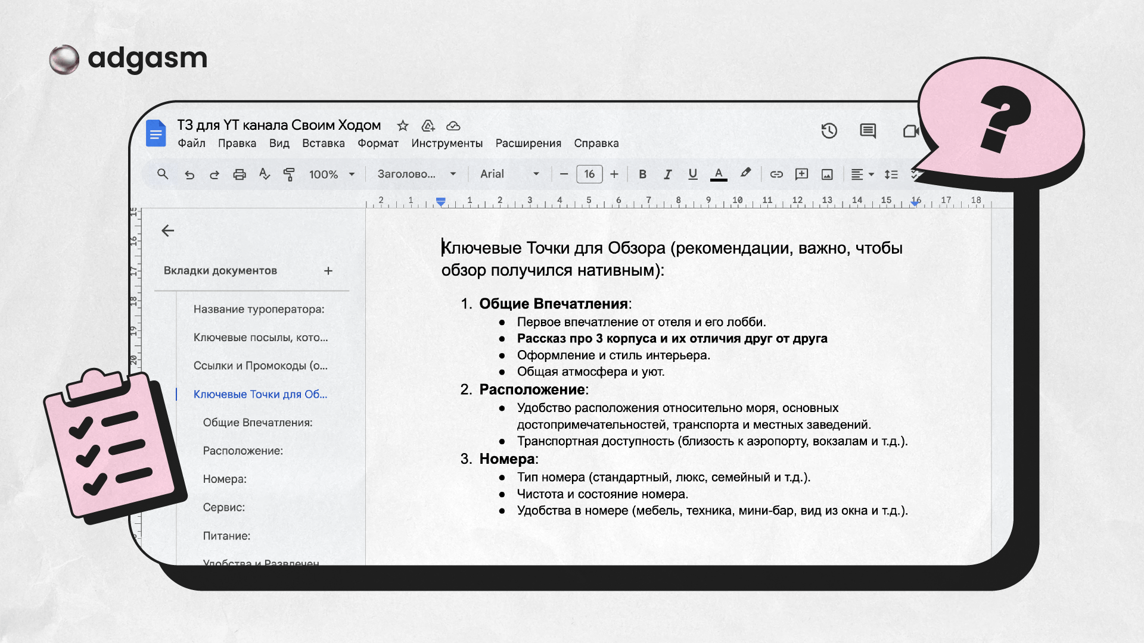Open version history clock icon
1144x643 pixels.
829,131
